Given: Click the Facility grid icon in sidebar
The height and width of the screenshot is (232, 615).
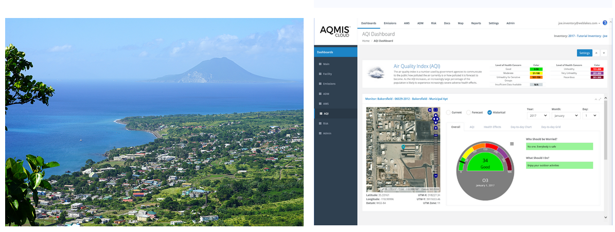Looking at the screenshot, I should click(320, 74).
